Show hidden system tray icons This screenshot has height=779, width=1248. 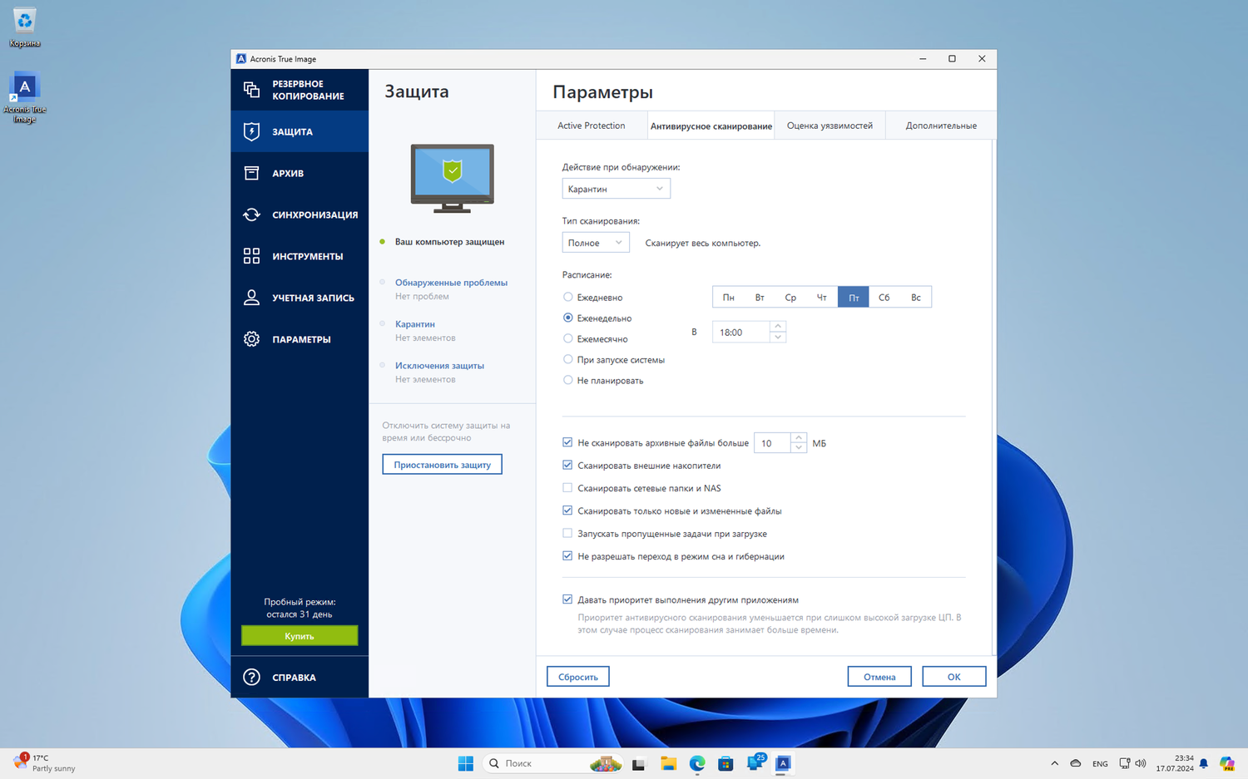pyautogui.click(x=1054, y=763)
